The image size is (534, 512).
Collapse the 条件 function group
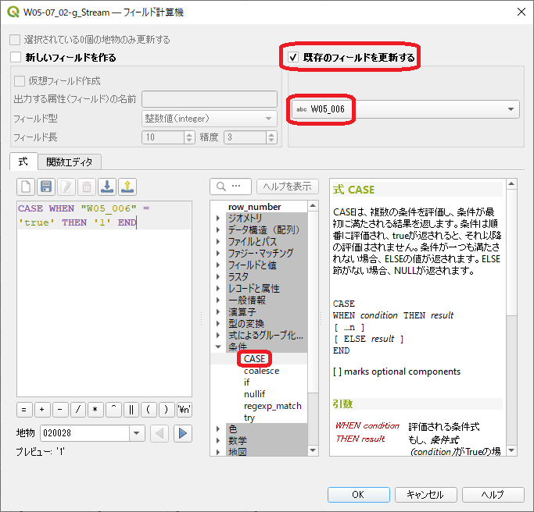pos(219,347)
